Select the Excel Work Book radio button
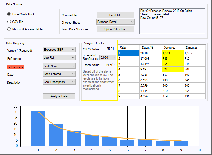The height and width of the screenshot is (155, 212). pos(9,14)
